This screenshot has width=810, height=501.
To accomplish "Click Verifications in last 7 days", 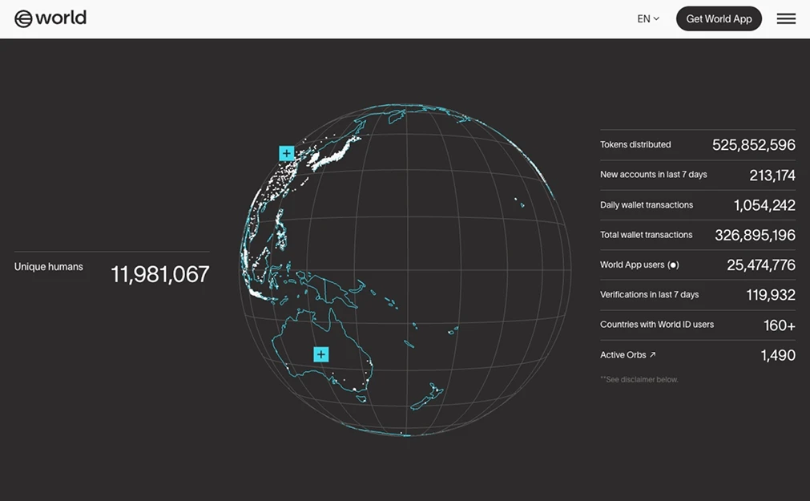I will pos(649,295).
